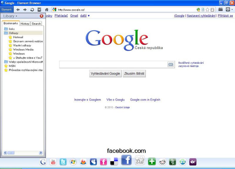235x169 pixels.
Task: Open the Windows Media bookmark
Action: click(21, 49)
